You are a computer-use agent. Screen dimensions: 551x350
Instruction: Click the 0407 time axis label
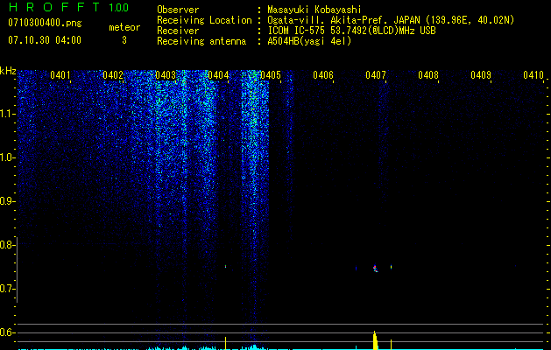[376, 75]
